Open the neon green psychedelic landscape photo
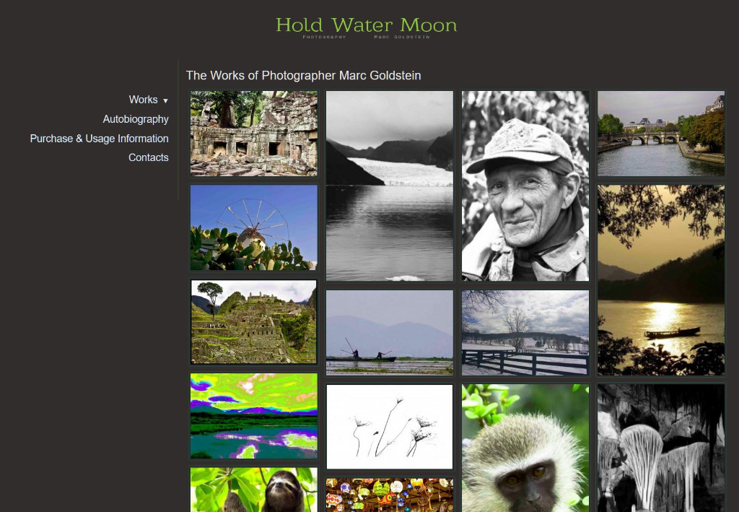This screenshot has width=739, height=512. click(x=254, y=416)
